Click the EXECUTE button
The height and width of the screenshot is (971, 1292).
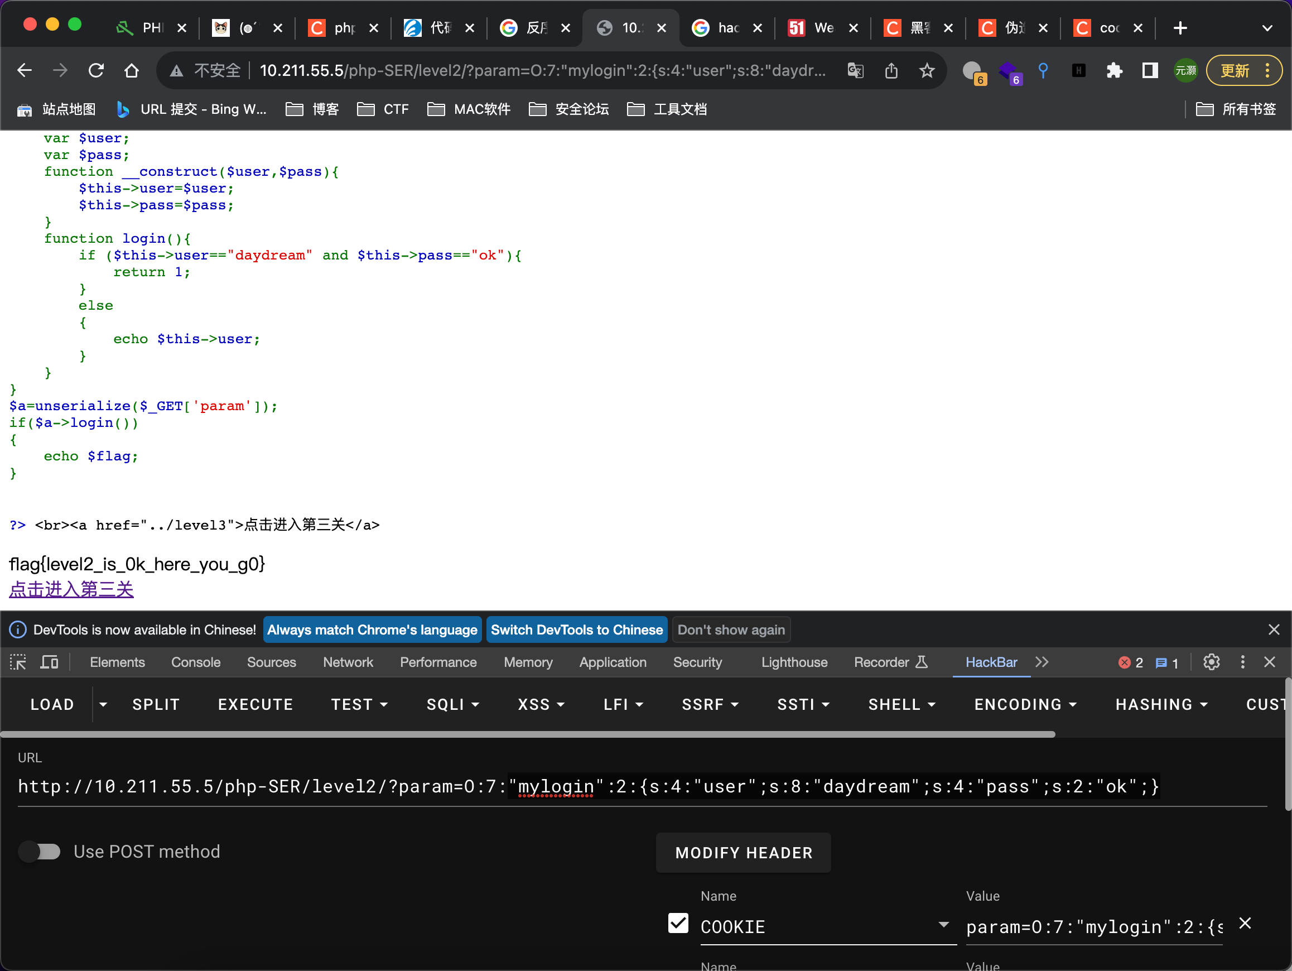point(255,705)
